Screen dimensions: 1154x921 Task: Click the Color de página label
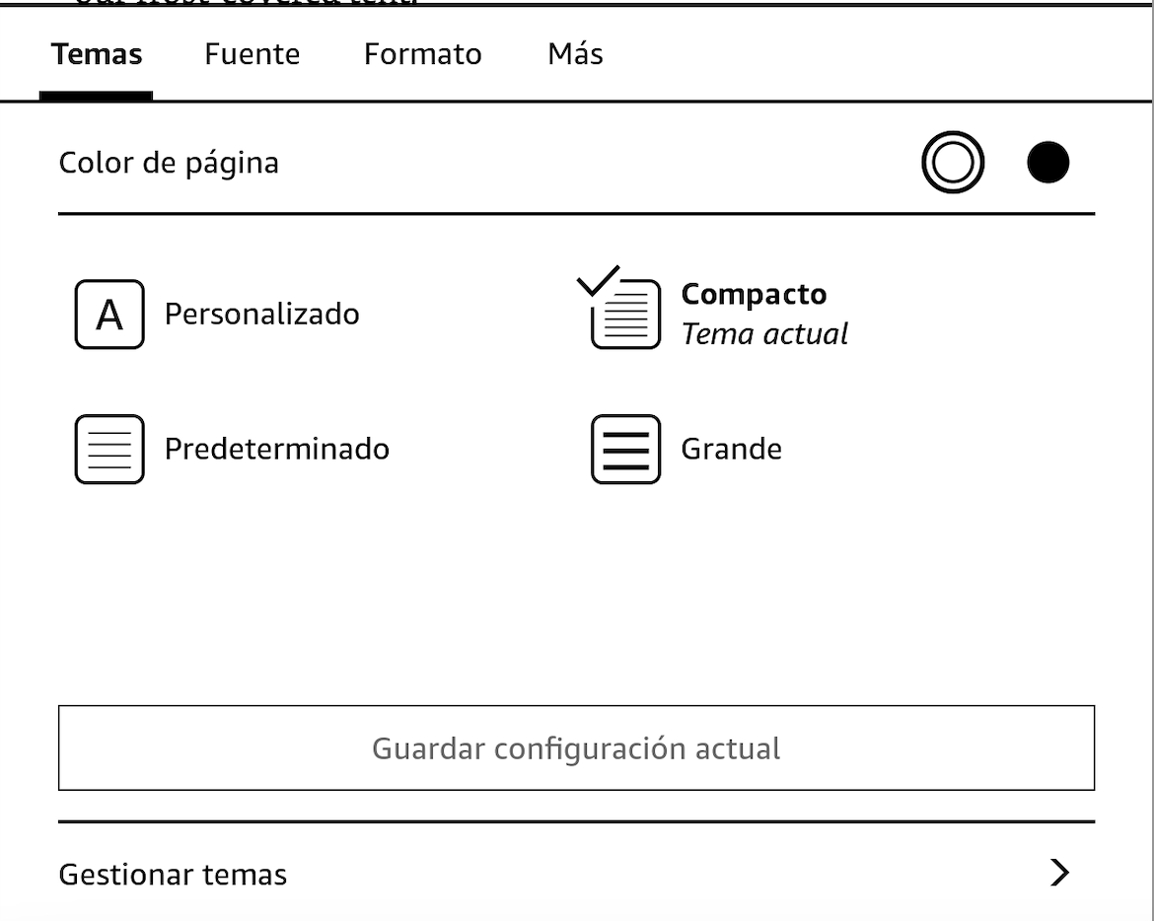point(169,163)
